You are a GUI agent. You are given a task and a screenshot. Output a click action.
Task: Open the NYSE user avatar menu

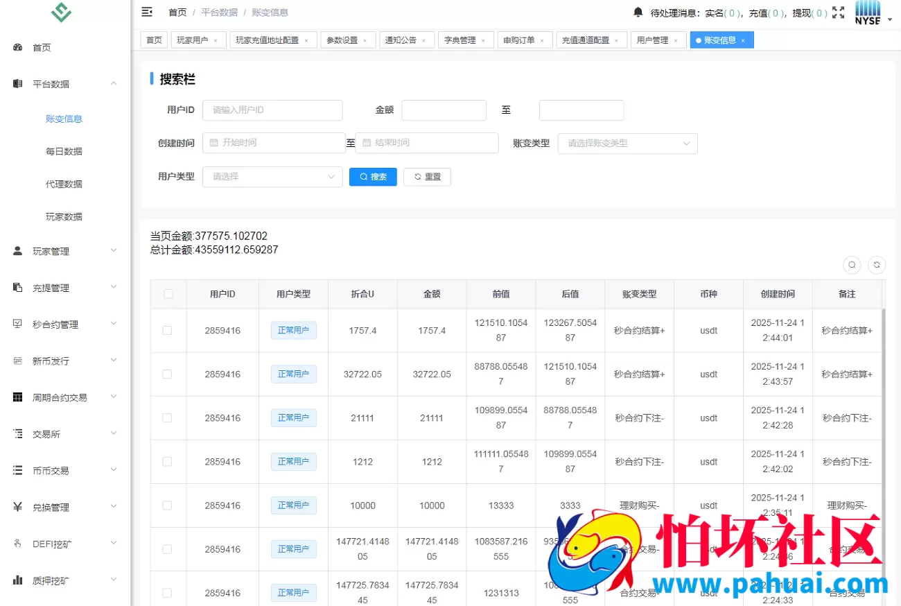868,12
